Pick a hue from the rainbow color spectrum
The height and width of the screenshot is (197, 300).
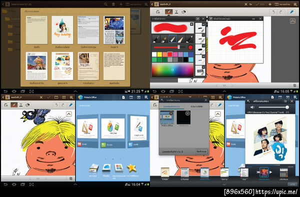tap(172, 70)
